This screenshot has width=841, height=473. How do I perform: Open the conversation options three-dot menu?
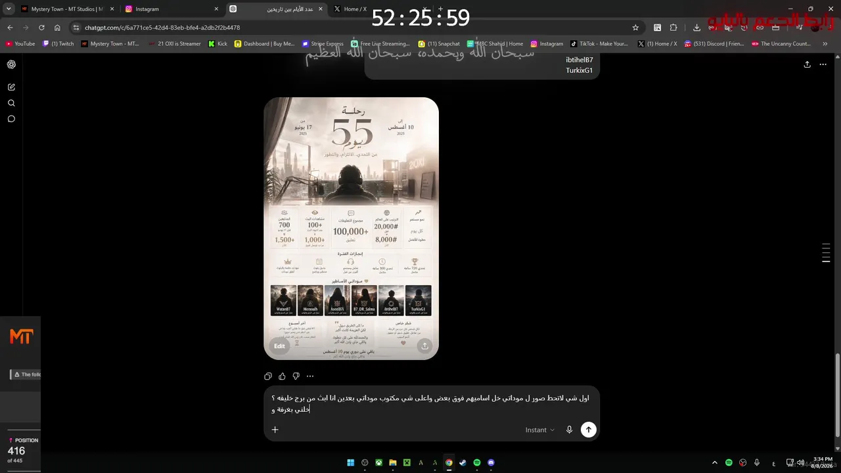tap(823, 64)
